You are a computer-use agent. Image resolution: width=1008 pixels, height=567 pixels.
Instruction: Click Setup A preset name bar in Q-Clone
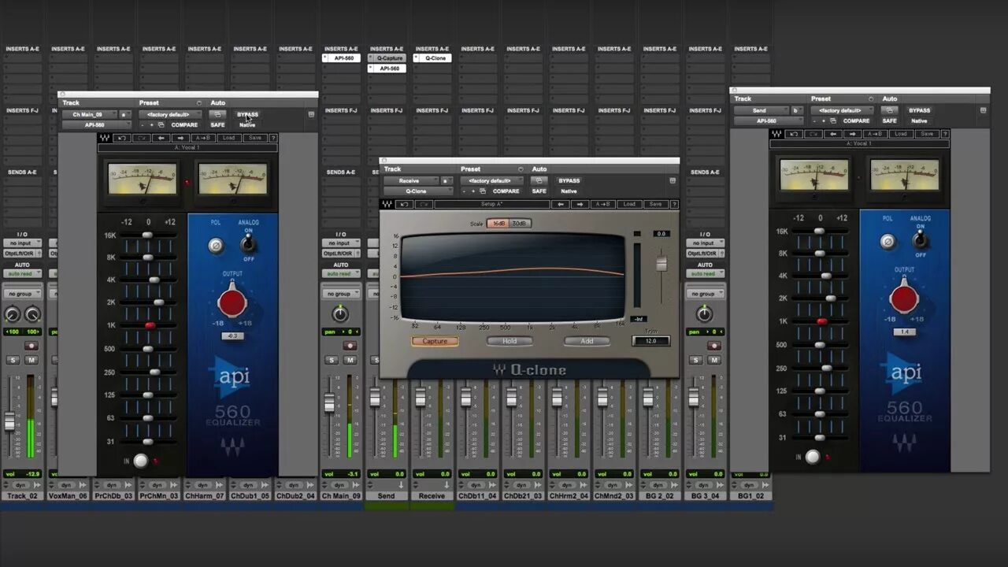click(x=493, y=204)
